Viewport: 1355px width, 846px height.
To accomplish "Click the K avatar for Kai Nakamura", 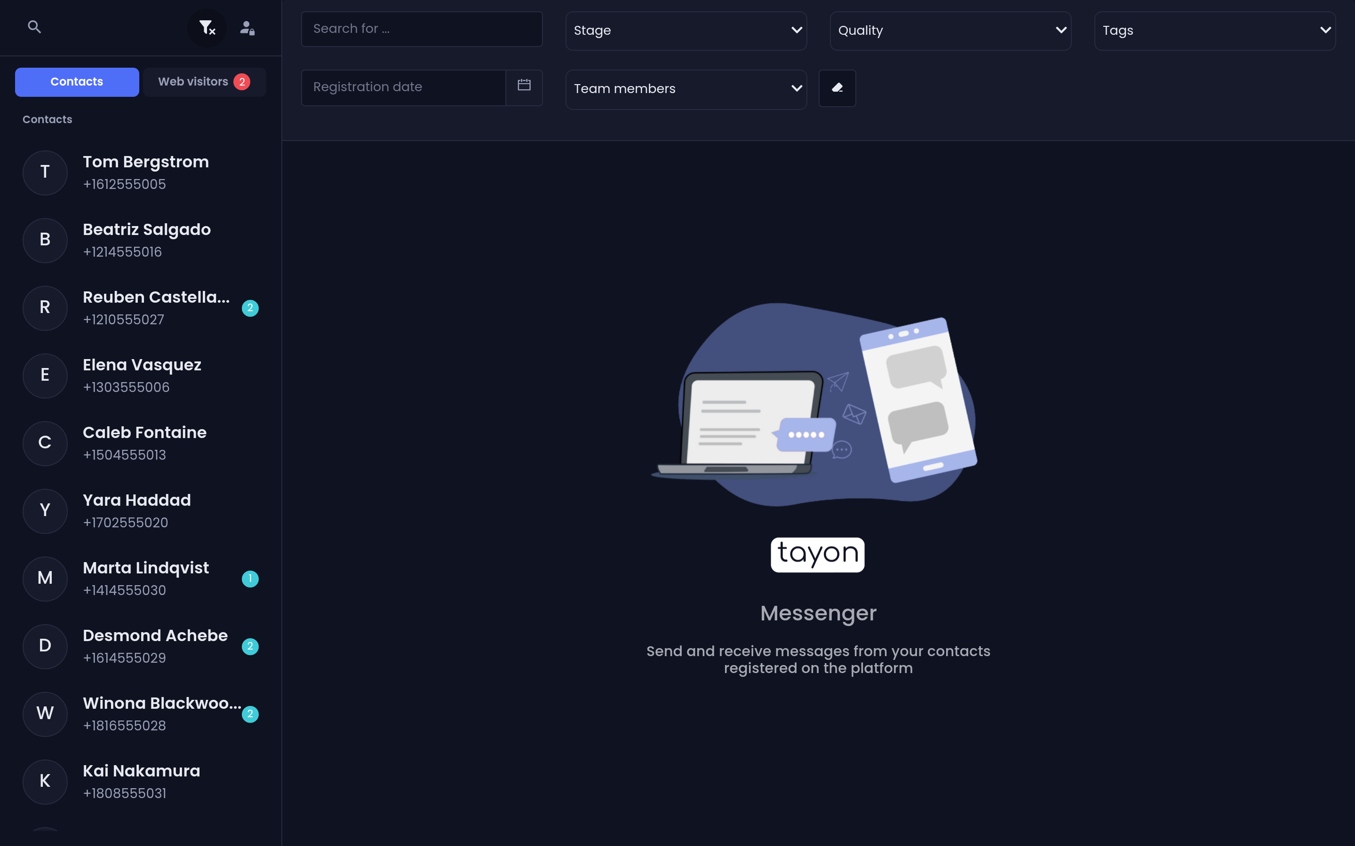I will pyautogui.click(x=45, y=782).
